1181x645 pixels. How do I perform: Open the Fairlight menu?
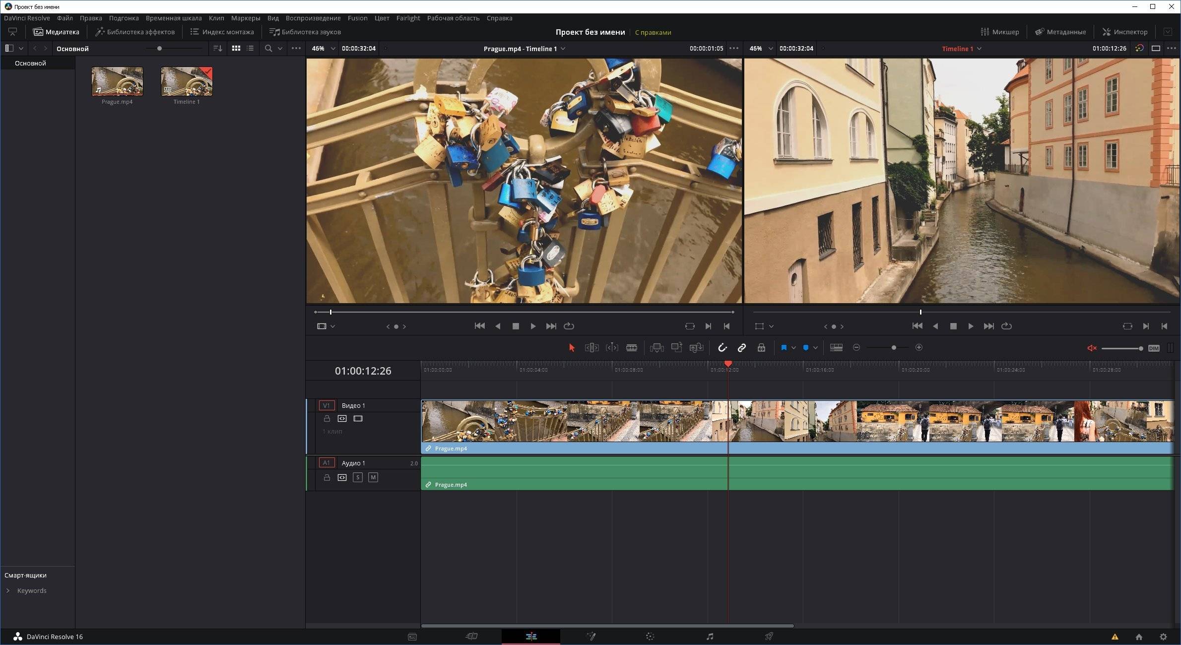(408, 18)
